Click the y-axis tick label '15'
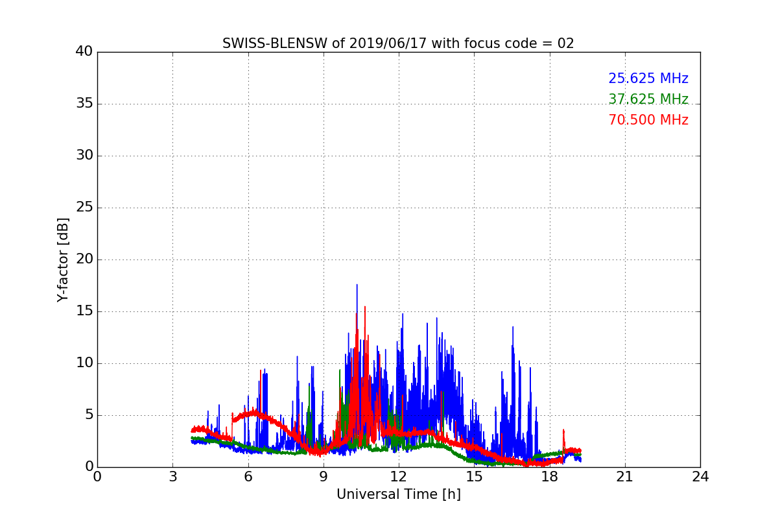778x519 pixels. click(x=84, y=311)
